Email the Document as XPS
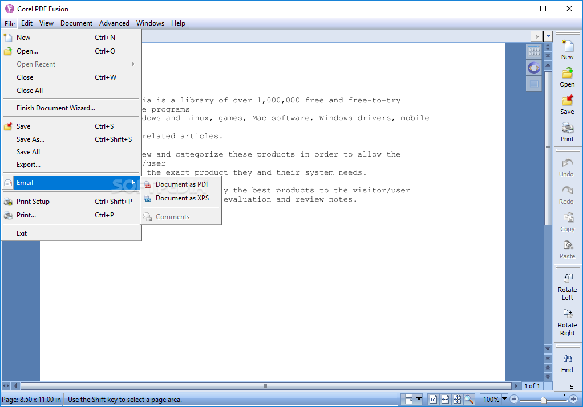 [x=181, y=198]
